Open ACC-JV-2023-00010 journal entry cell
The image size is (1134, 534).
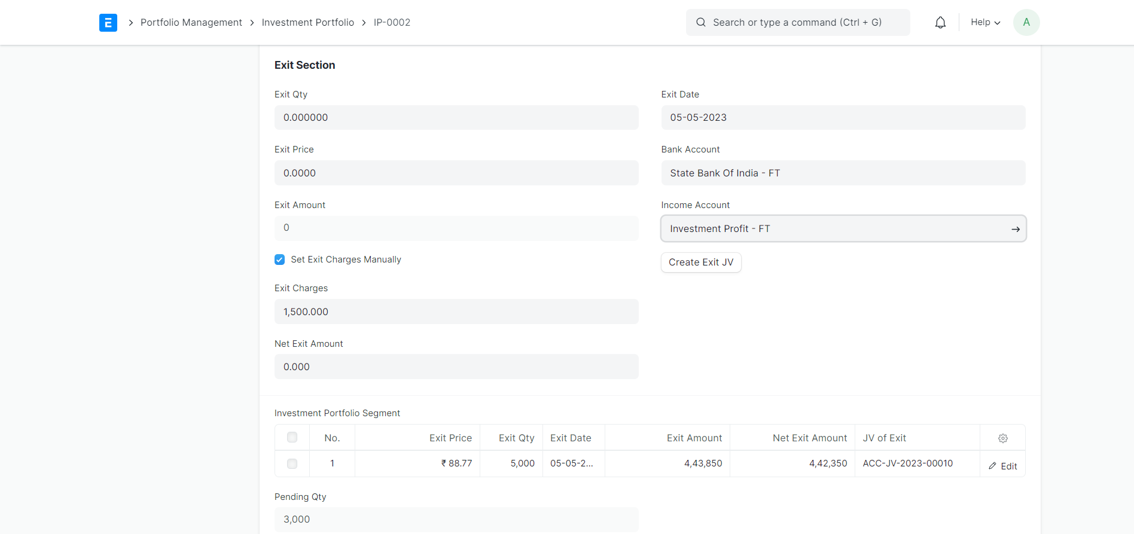[x=907, y=463]
